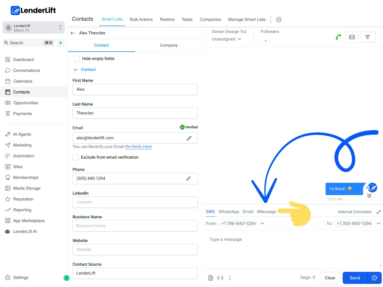This screenshot has width=383, height=287.
Task: Select the WhatsApp message channel tab
Action: (229, 212)
